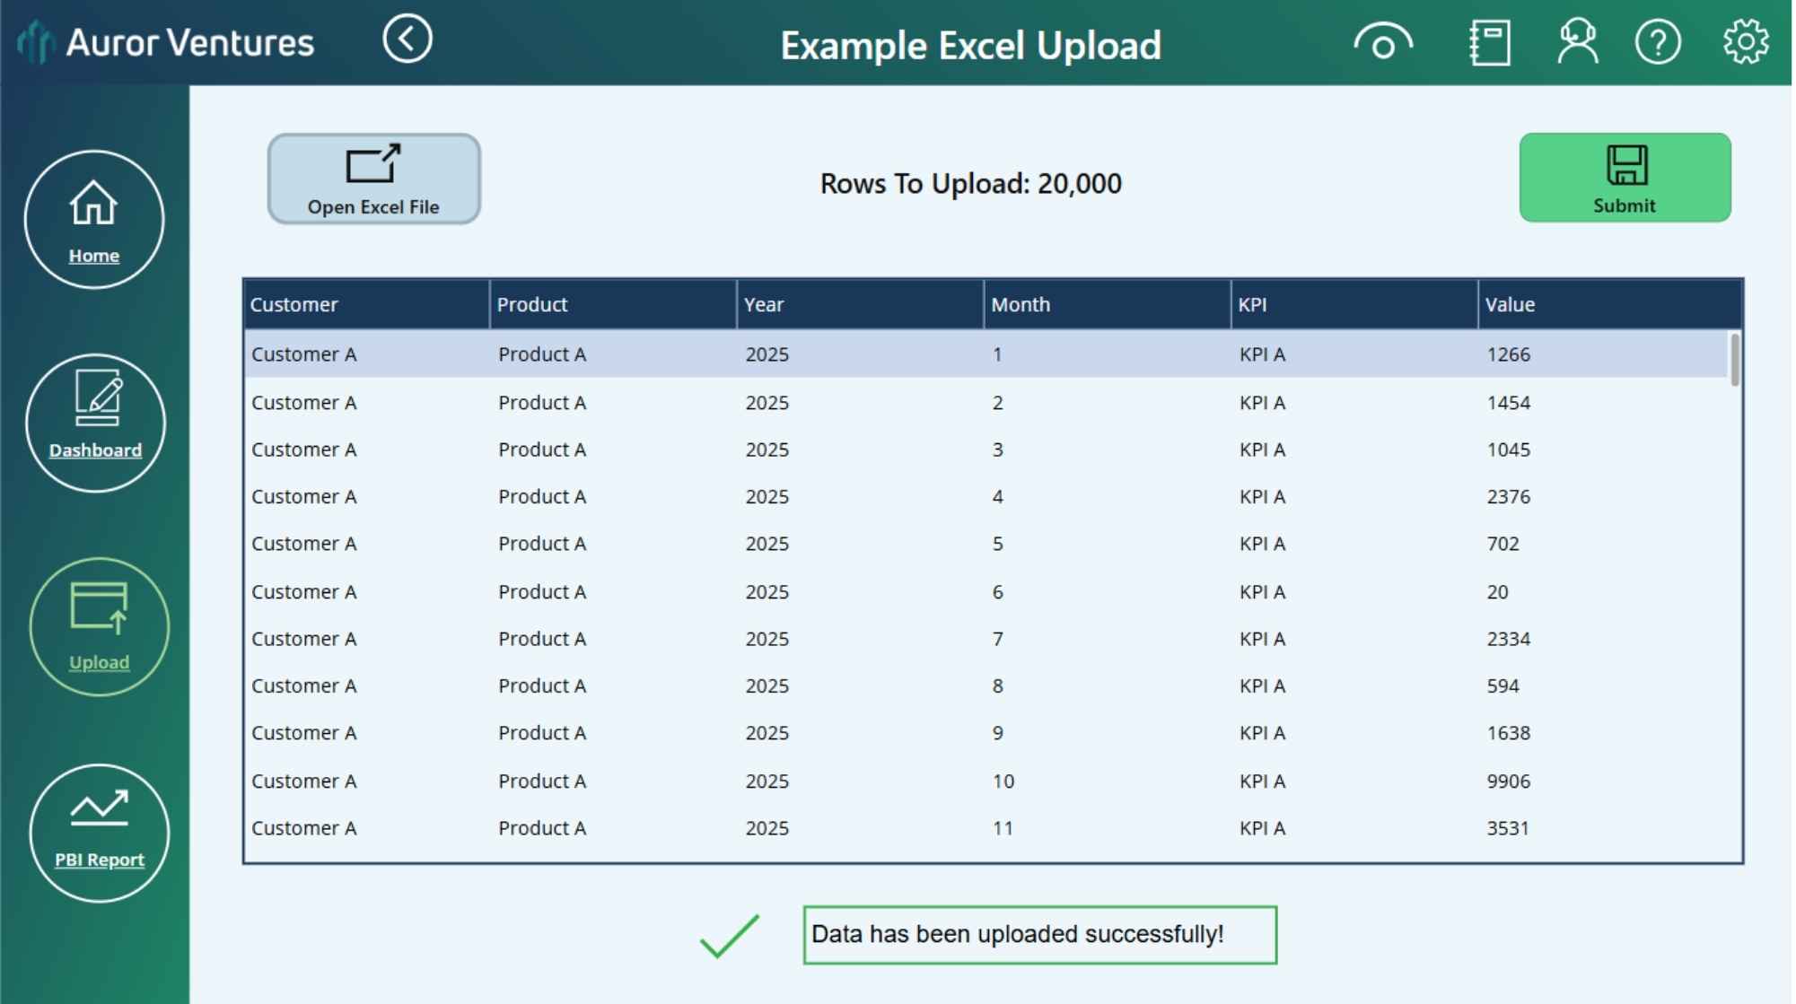This screenshot has height=1004, width=1796.
Task: Click the green checkmark success icon
Action: pyautogui.click(x=730, y=936)
